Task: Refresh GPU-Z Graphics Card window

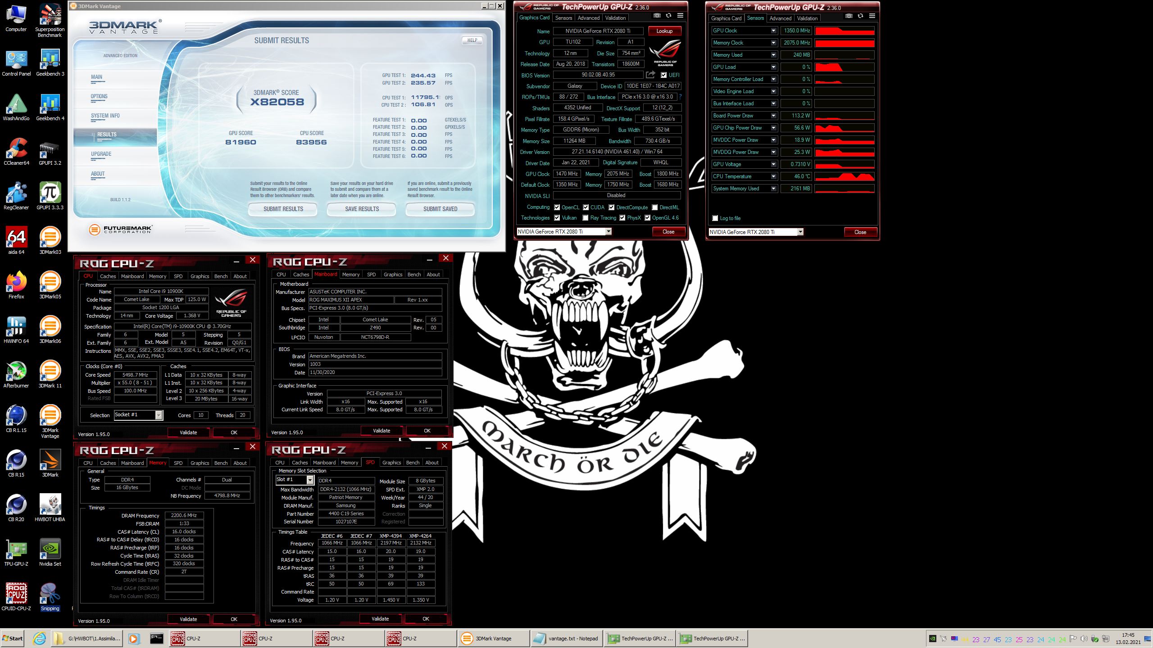Action: 668,16
